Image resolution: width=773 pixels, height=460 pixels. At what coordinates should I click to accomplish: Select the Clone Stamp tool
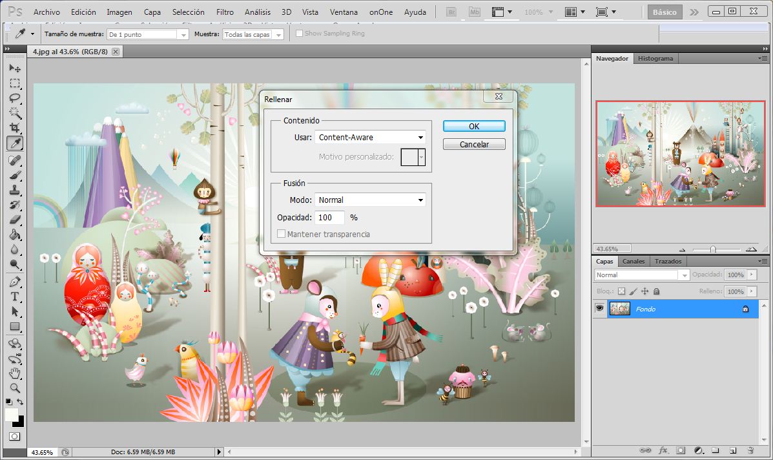tap(15, 190)
